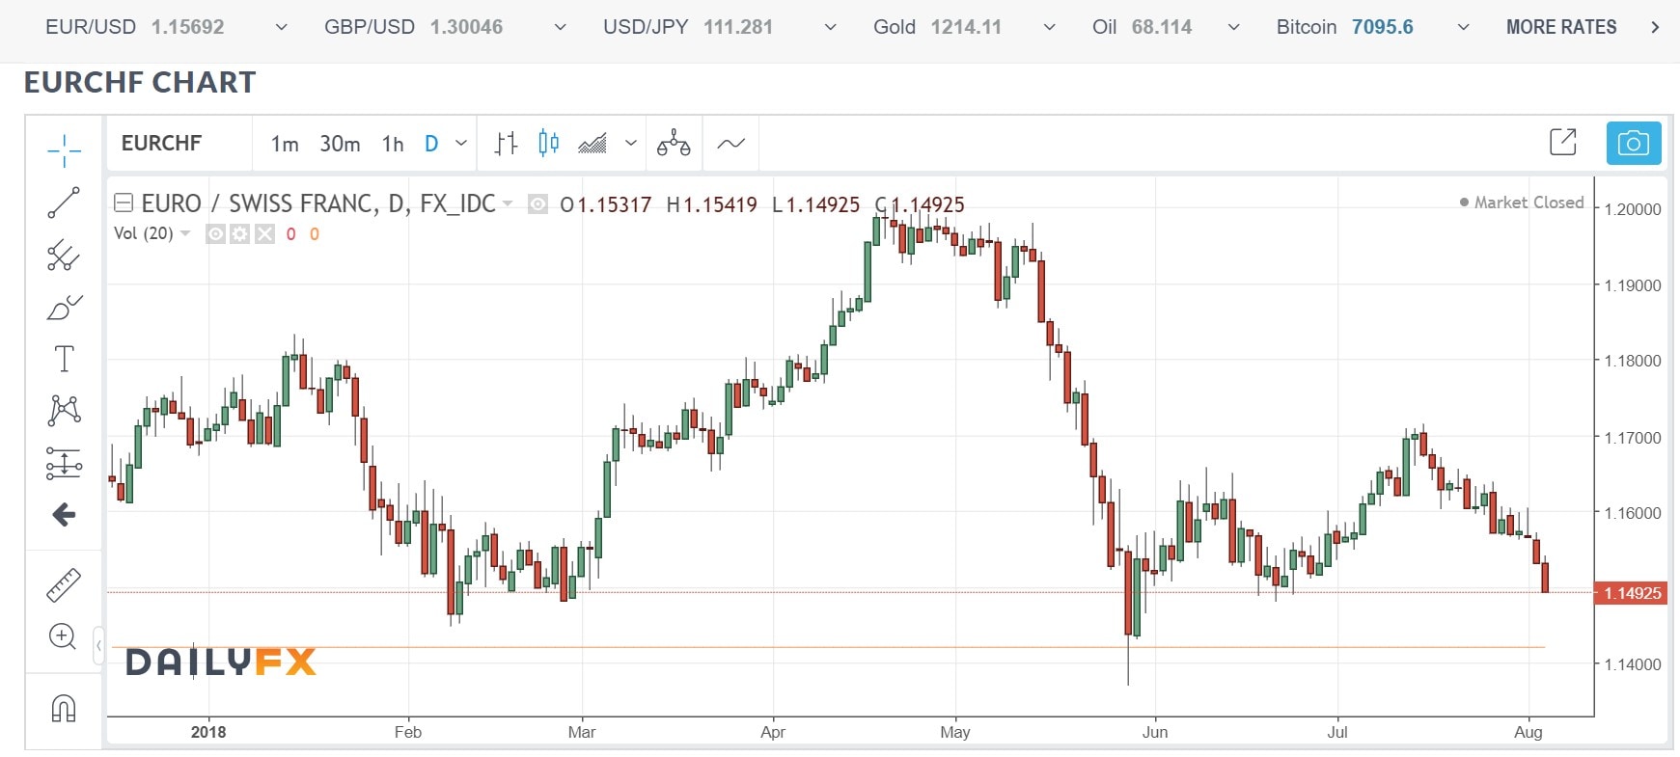Toggle visibility of the Vol indicator
Image resolution: width=1680 pixels, height=757 pixels.
coord(215,234)
